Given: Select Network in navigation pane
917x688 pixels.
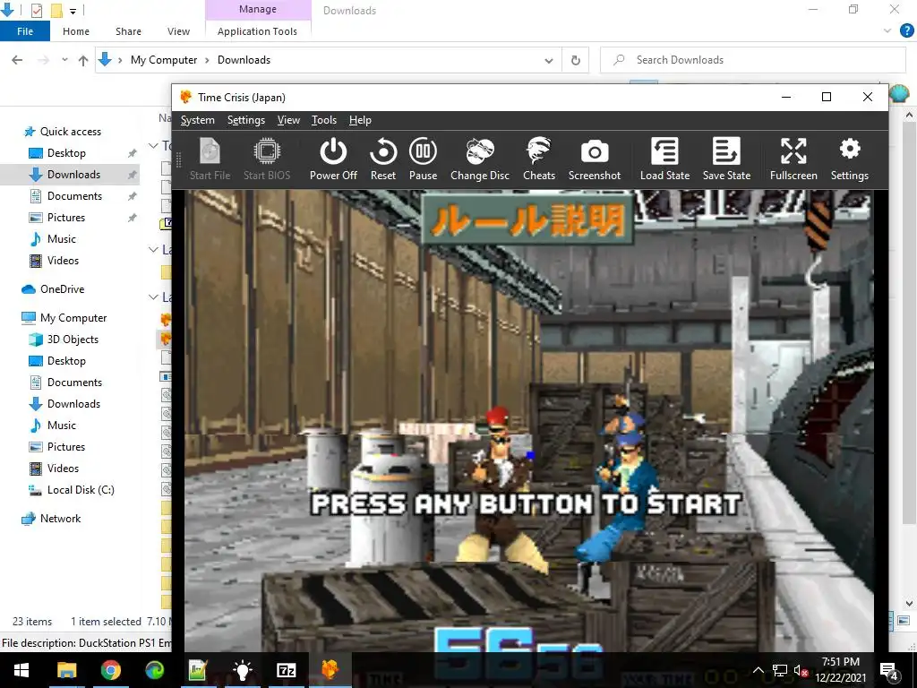Looking at the screenshot, I should click(60, 519).
